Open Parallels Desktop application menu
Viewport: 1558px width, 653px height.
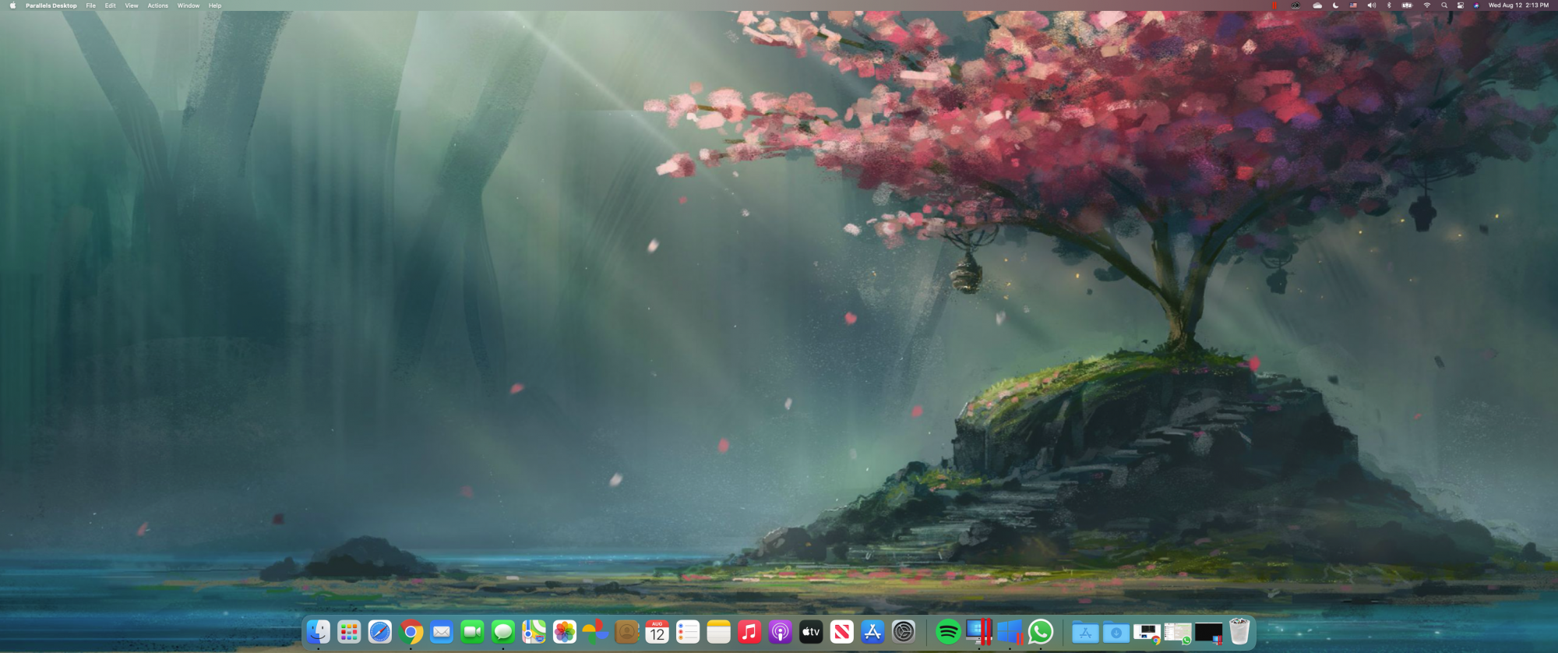click(51, 5)
